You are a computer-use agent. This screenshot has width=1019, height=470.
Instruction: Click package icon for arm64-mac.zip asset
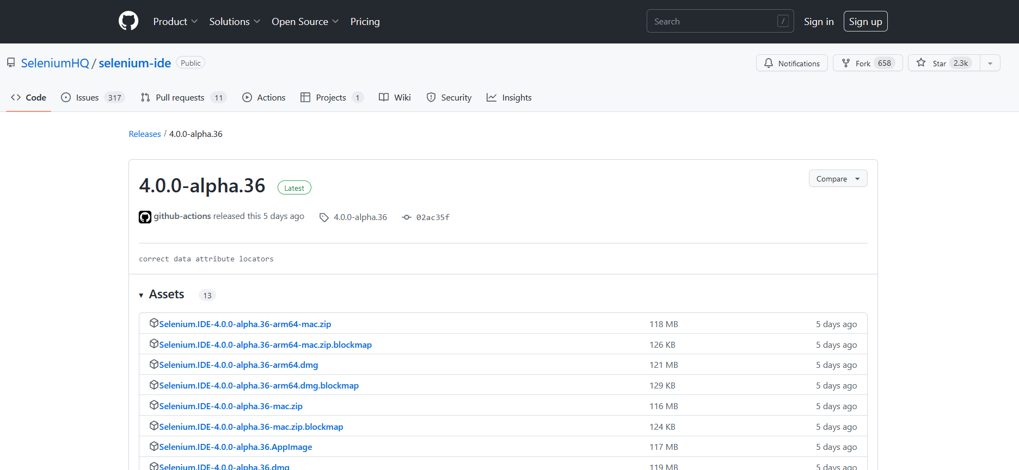click(154, 323)
